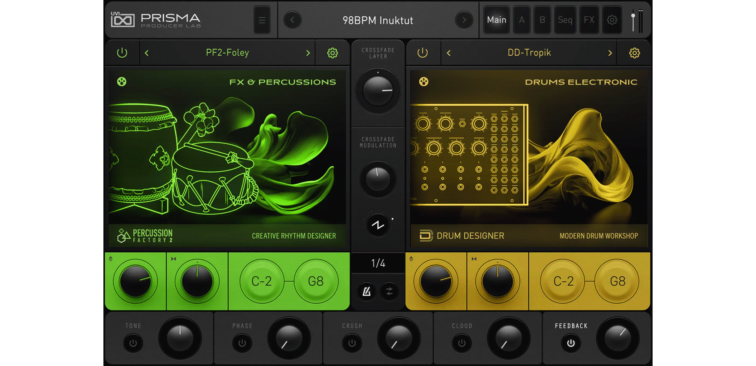Click green layer low key C-2 button

point(261,281)
